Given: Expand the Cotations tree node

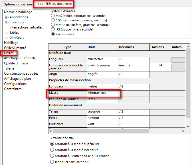Looking at the screenshot, I should point(6,22).
